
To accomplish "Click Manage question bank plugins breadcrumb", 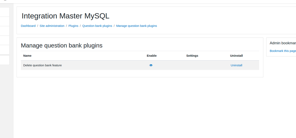I will (136, 26).
